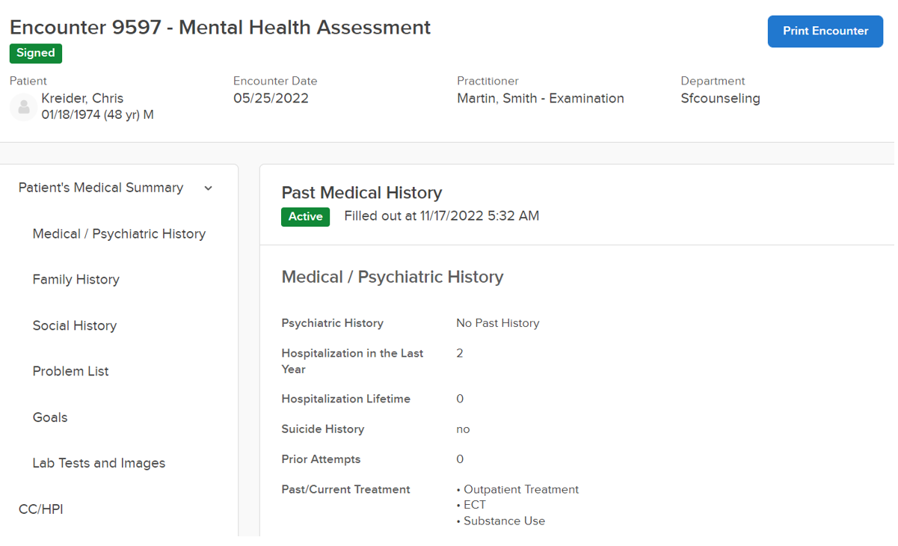
Task: Open Lab Tests and Images
Action: click(x=99, y=464)
